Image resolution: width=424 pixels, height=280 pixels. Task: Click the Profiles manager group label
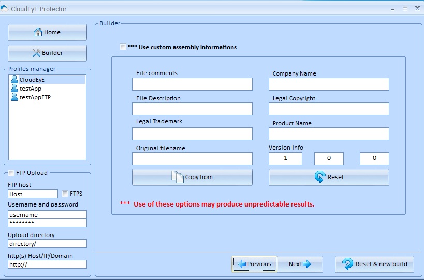point(32,69)
